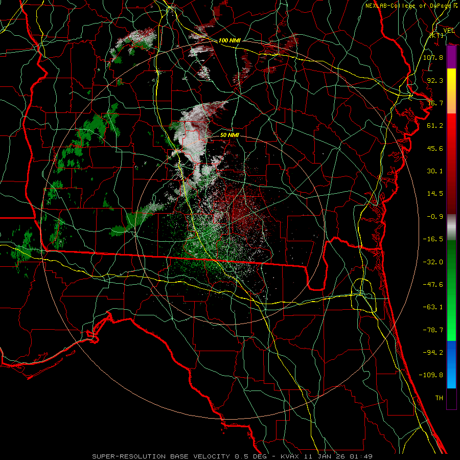Screen dimensions: 460x460
Task: Click the 92.3 velocity scale value
Action: coord(435,80)
